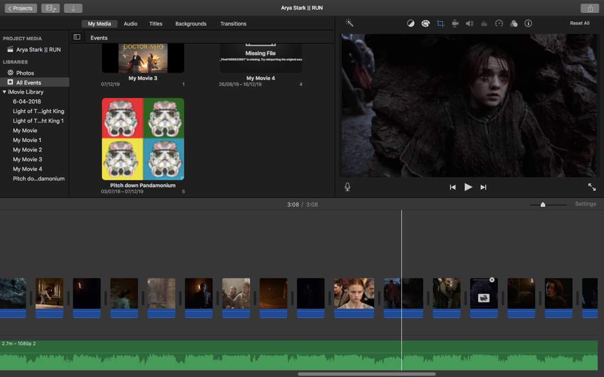Show the clip information inspector
The width and height of the screenshot is (604, 377).
tap(528, 24)
